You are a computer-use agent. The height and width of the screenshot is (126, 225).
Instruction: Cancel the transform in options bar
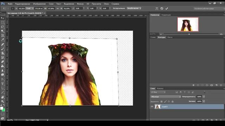(162, 8)
